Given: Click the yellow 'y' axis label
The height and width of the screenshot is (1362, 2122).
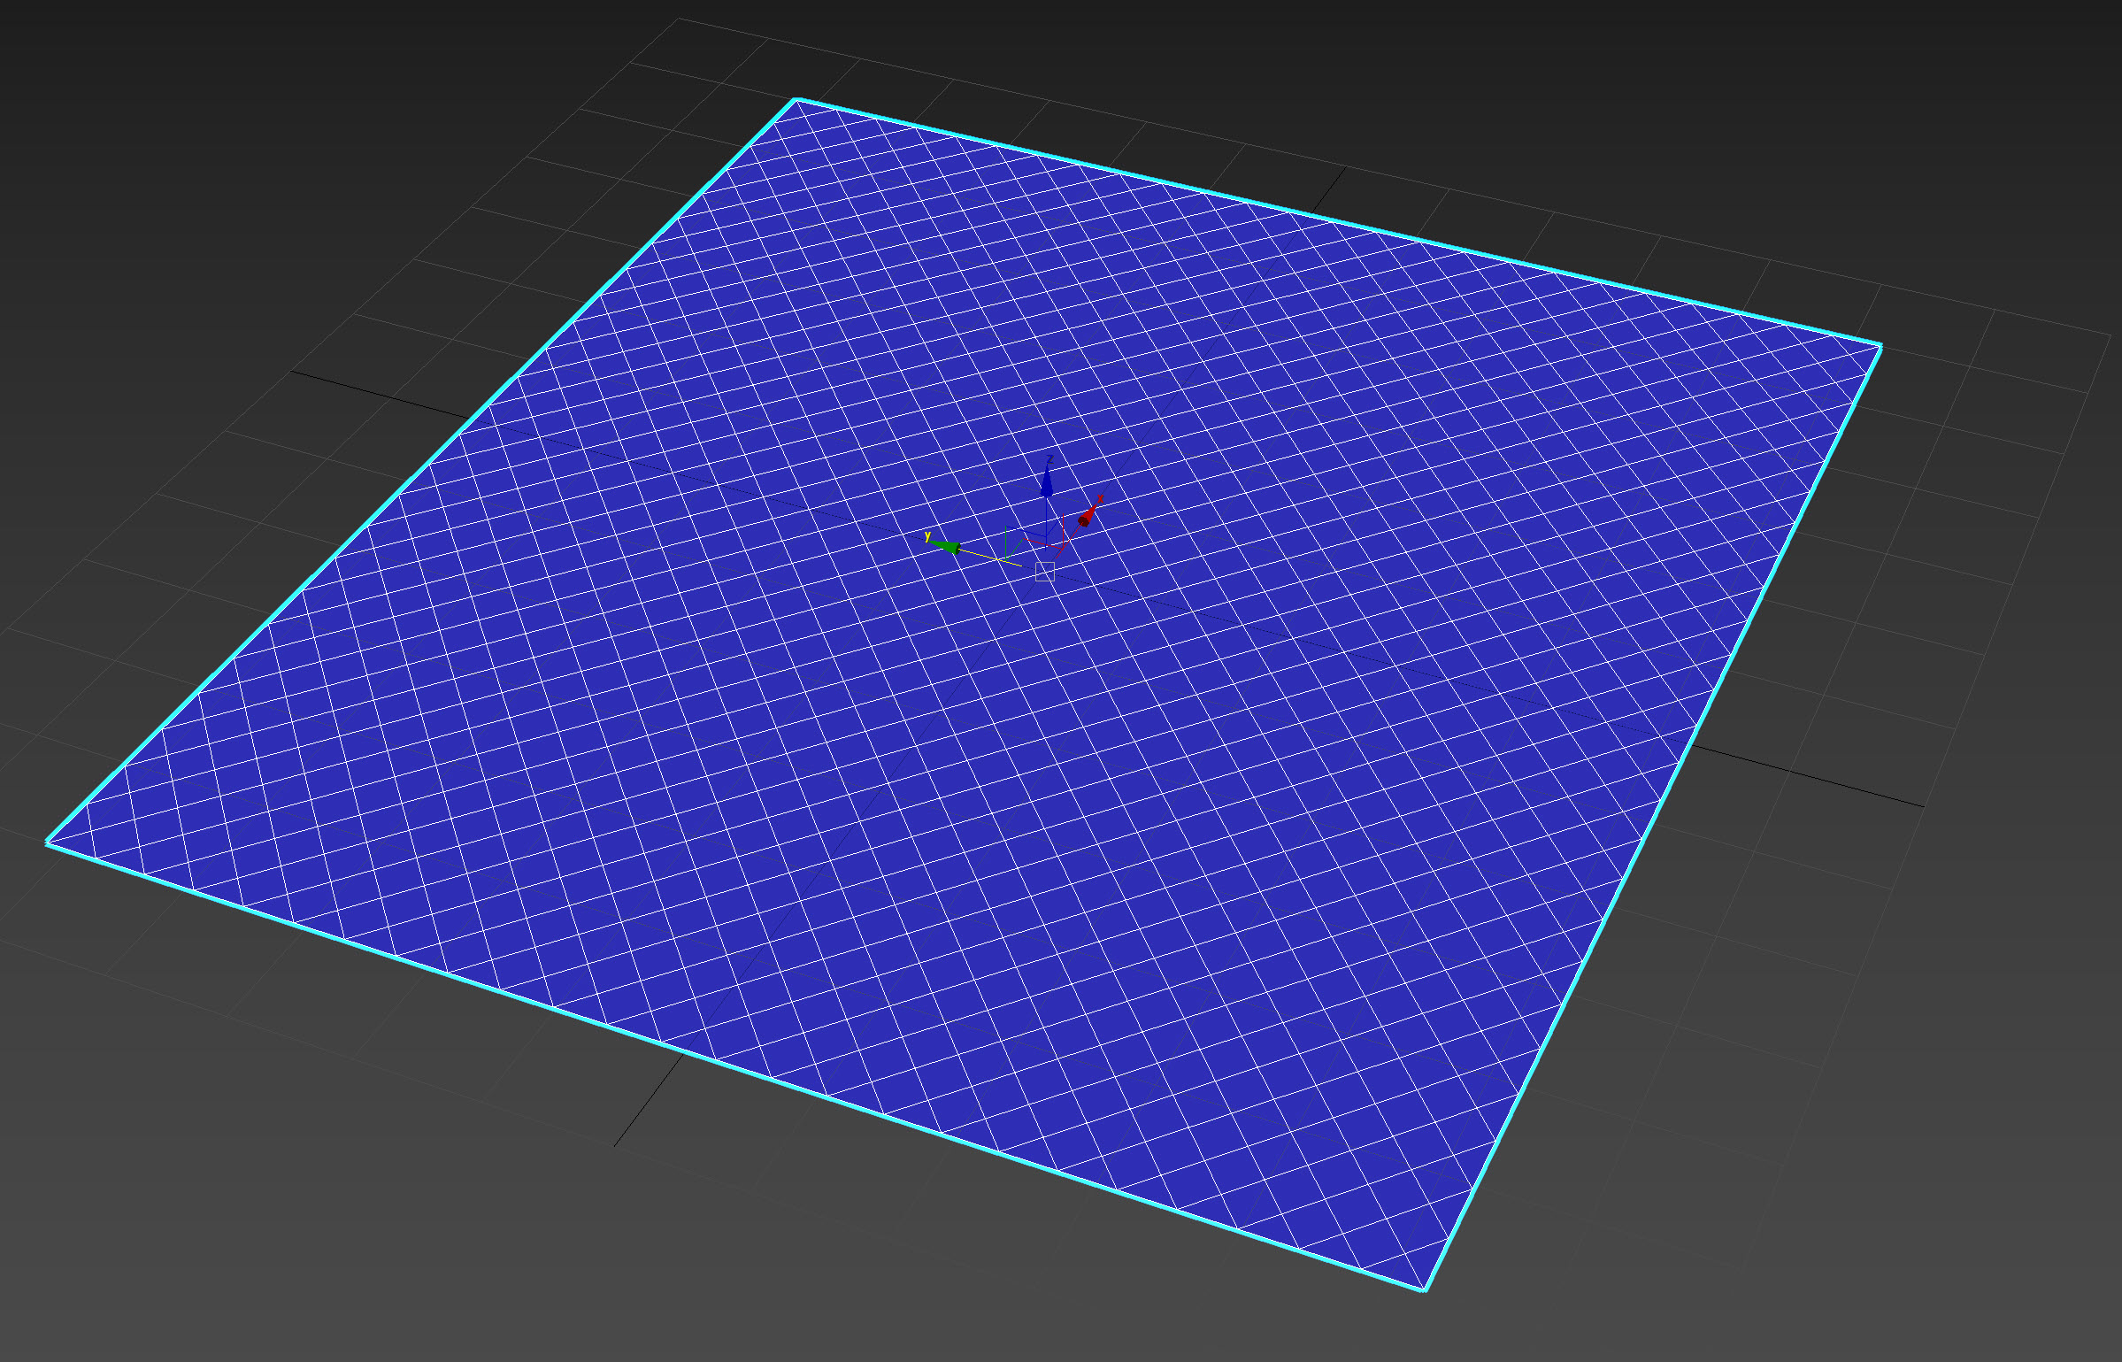Looking at the screenshot, I should pos(927,537).
